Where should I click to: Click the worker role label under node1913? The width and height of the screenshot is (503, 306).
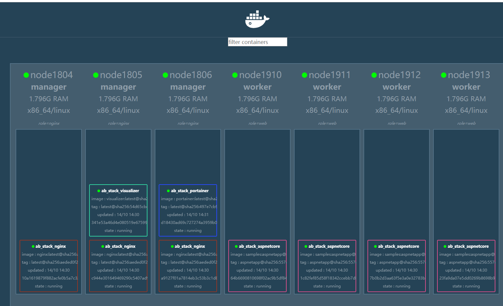point(466,87)
